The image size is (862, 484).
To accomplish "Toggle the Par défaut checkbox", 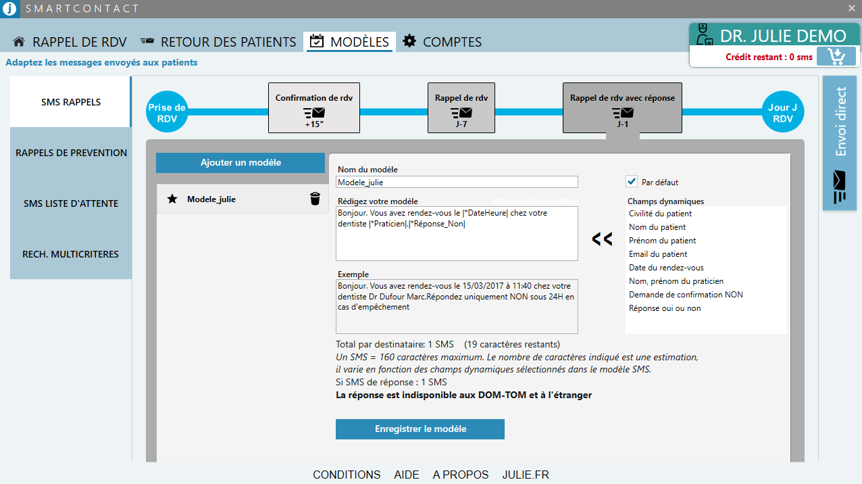I will point(632,181).
